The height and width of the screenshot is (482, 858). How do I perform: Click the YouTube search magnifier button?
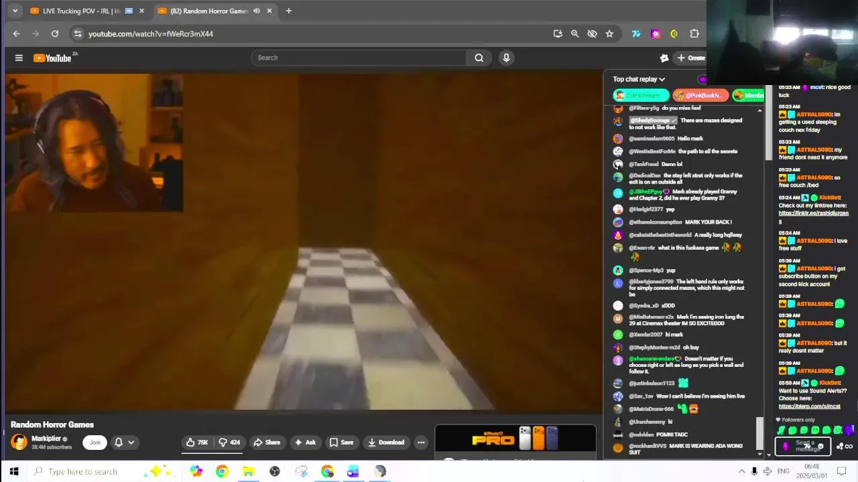click(479, 58)
